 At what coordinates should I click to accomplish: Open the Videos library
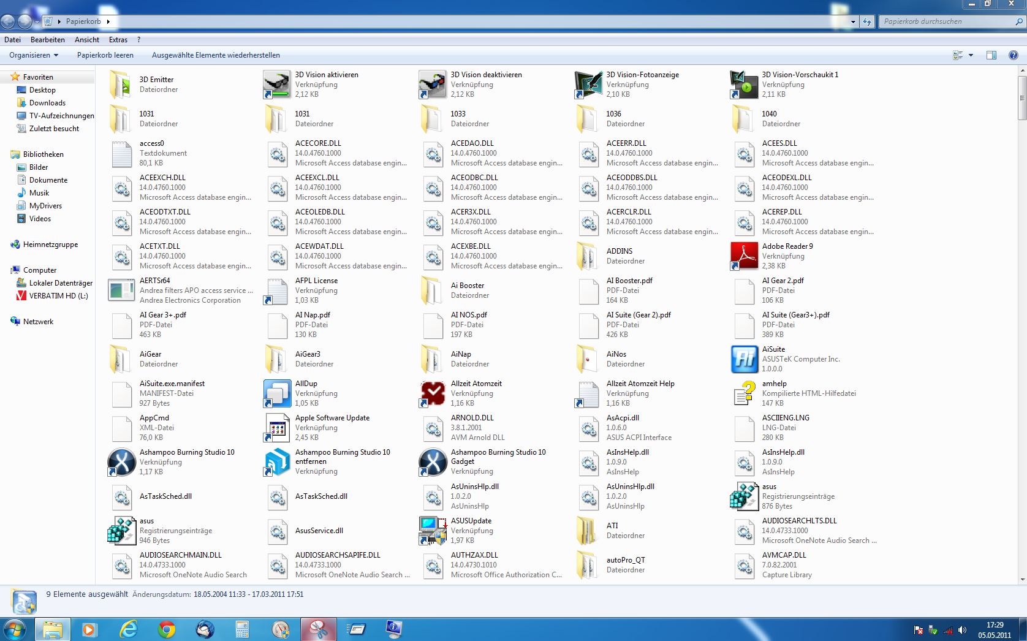[x=40, y=219]
